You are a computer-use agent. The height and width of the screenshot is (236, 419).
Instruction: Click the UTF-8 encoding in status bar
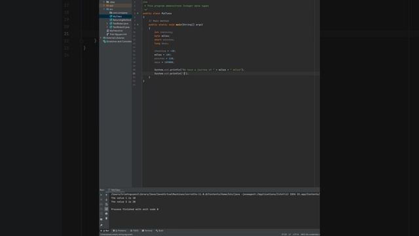pos(296,235)
